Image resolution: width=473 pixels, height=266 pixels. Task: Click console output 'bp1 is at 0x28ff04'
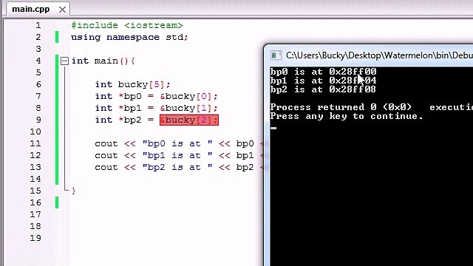(323, 81)
